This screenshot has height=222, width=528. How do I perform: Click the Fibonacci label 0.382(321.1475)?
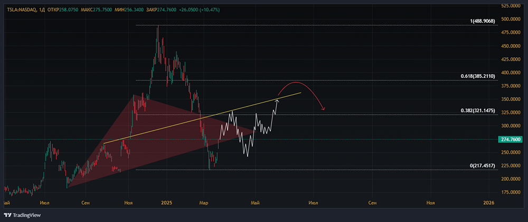tap(478, 110)
